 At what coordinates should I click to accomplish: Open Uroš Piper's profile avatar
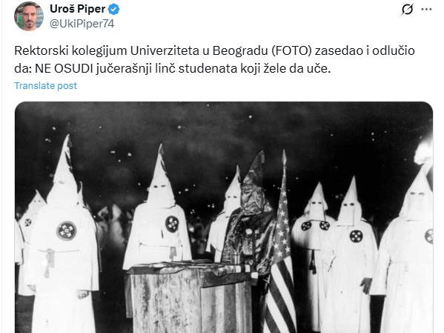pyautogui.click(x=29, y=16)
